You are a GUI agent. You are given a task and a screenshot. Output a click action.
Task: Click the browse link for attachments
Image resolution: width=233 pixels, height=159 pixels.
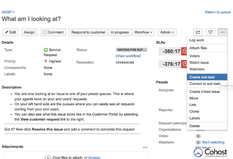(94, 157)
